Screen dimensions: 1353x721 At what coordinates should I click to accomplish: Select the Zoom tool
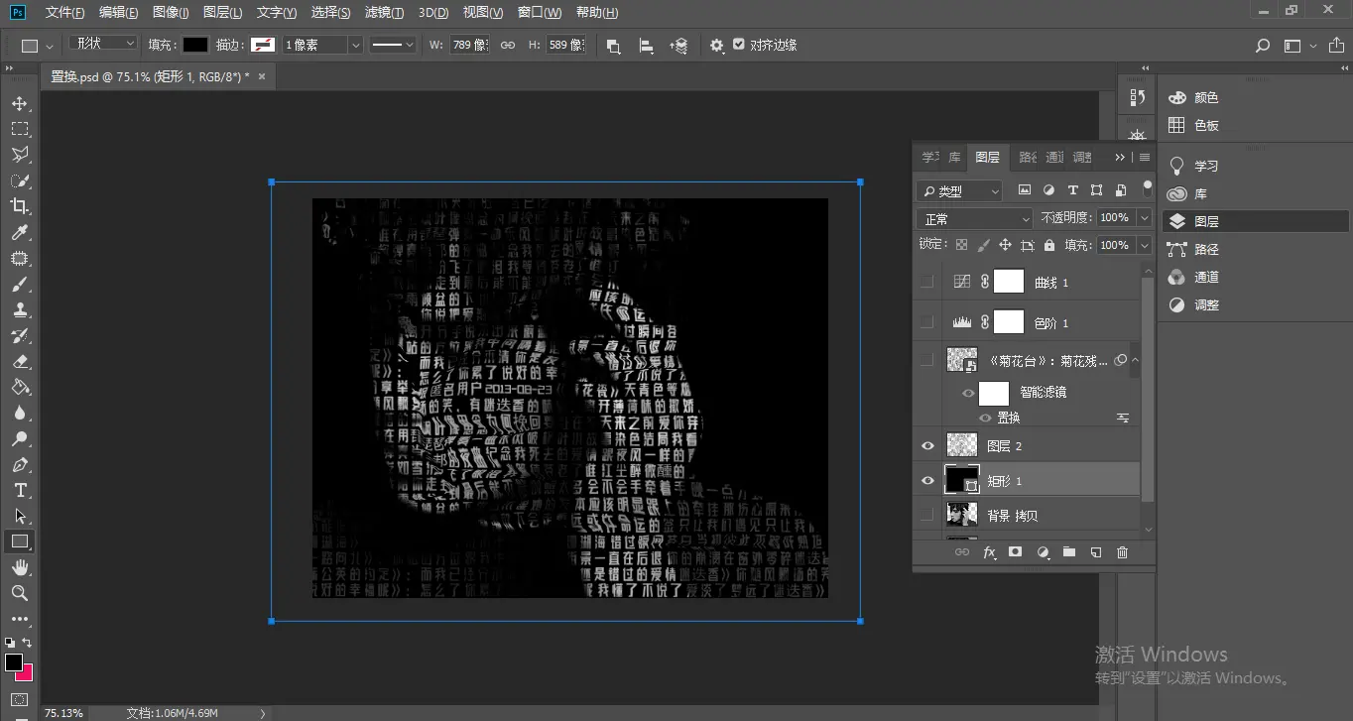pyautogui.click(x=20, y=593)
